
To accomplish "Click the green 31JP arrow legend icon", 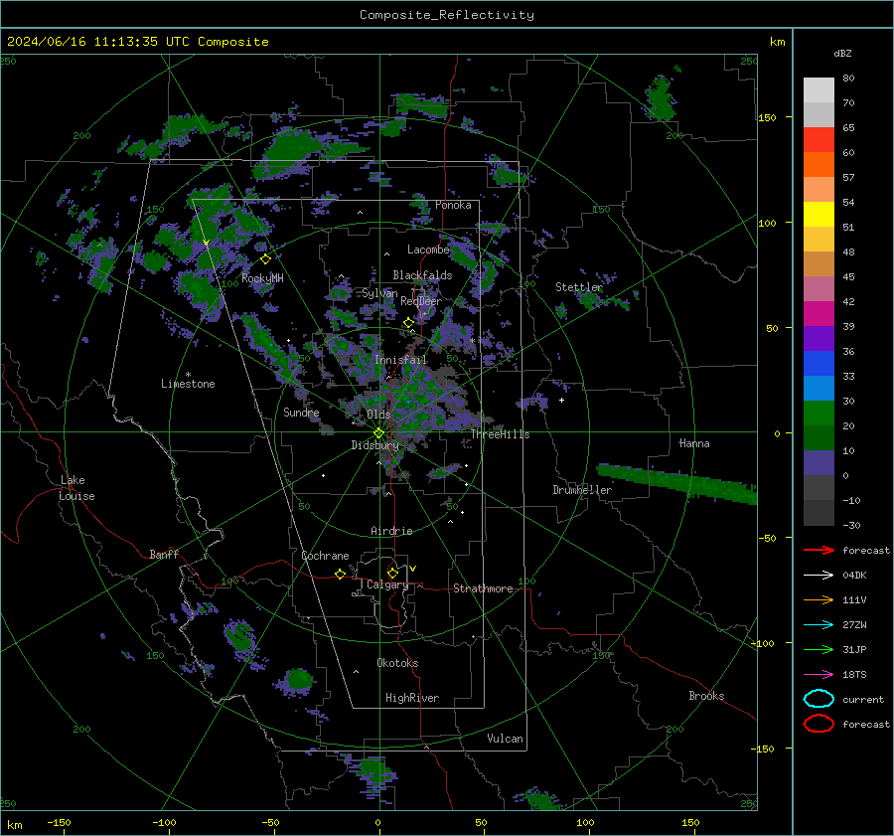I will tap(819, 649).
